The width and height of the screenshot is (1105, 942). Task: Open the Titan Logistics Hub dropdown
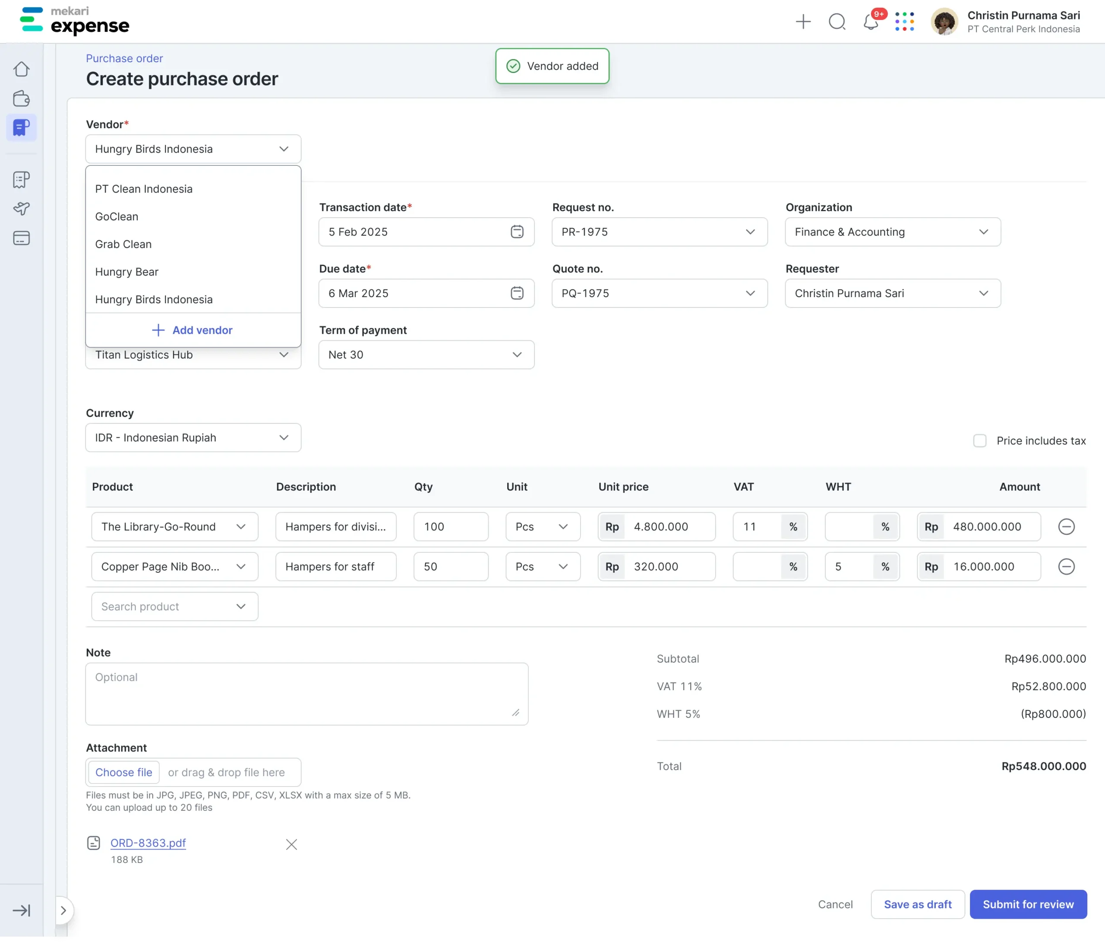(193, 355)
